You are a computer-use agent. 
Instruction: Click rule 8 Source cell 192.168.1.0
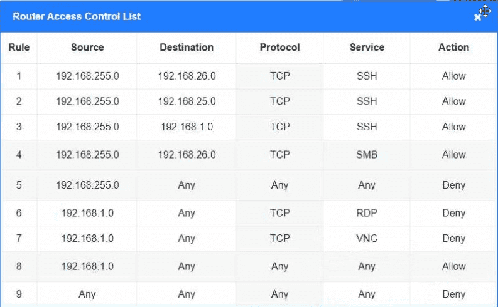[x=87, y=266]
